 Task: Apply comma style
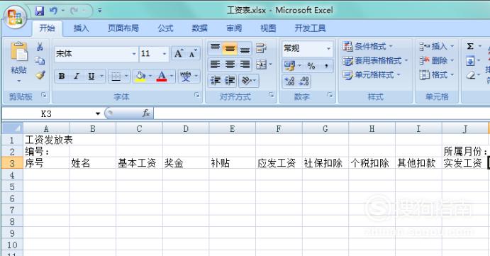coord(326,66)
